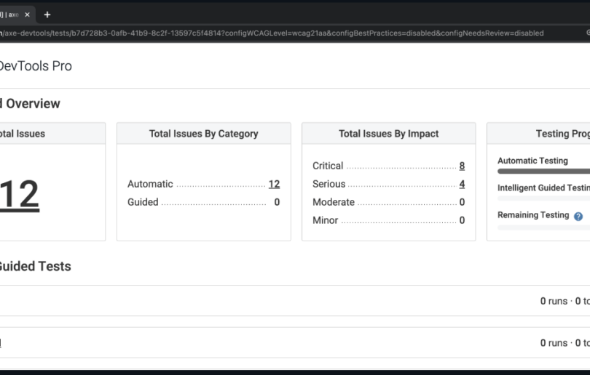Viewport: 590px width, 375px height.
Task: Click the Guided issues value 0
Action: point(277,202)
